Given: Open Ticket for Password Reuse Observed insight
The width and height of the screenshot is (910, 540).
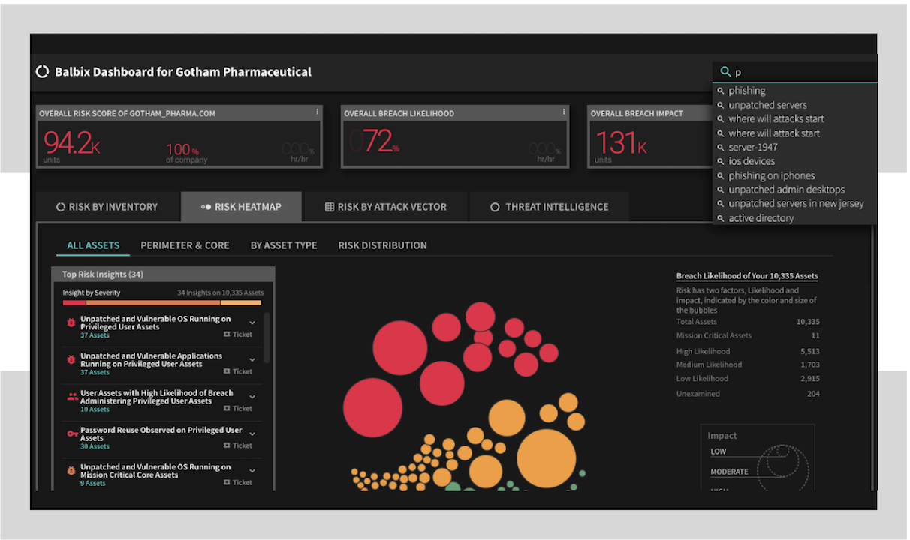Looking at the screenshot, I should click(238, 445).
